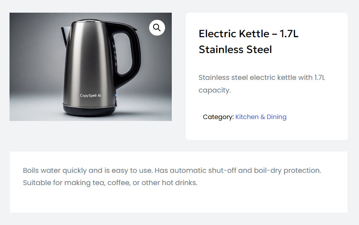Viewport: 359px width, 225px height.
Task: Click the kettle spout in the image
Action: point(65,32)
